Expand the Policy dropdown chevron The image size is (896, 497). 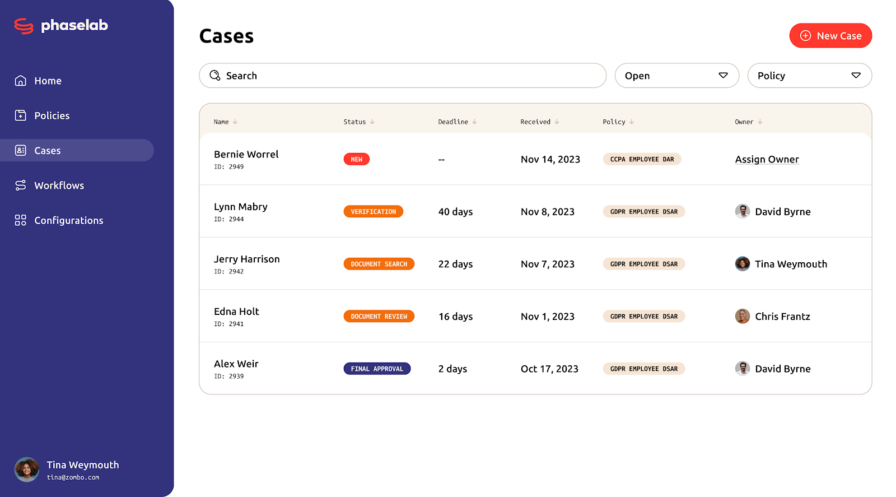[x=856, y=76]
